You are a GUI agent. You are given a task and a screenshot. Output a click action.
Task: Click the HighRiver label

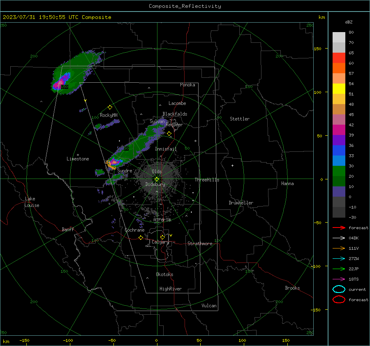(171, 289)
